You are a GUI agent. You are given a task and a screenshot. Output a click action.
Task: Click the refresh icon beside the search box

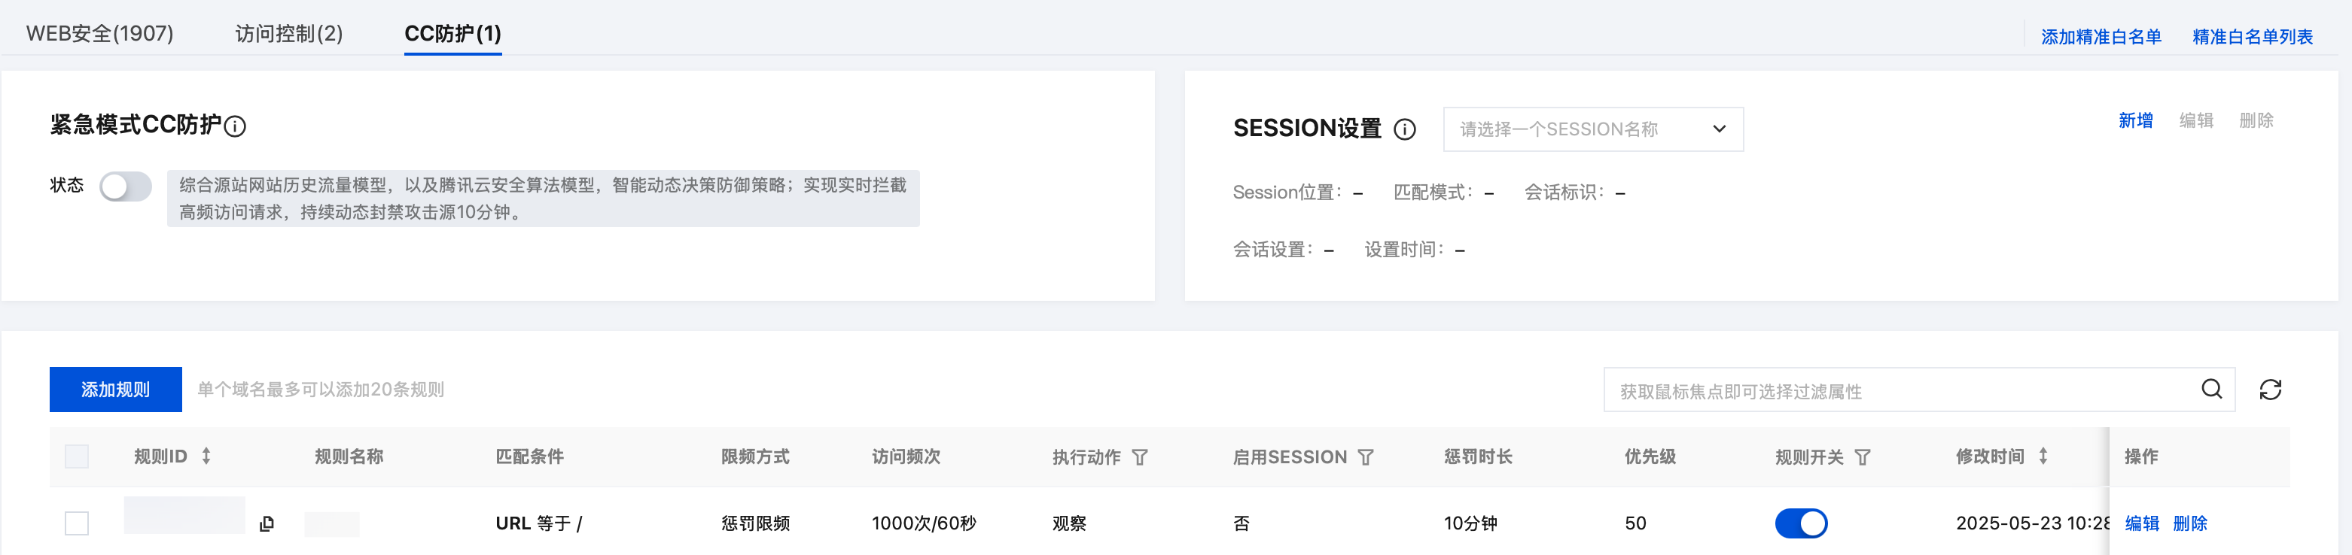[2270, 390]
